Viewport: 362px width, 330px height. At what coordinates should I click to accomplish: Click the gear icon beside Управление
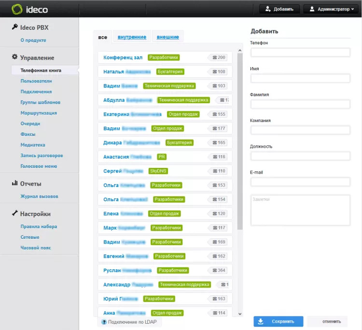[15, 57]
